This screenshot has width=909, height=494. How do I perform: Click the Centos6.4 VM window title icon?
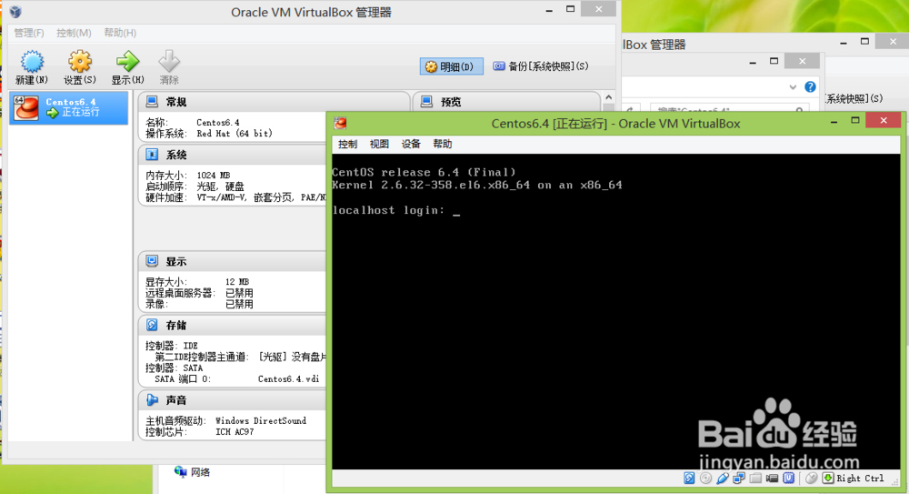(x=340, y=123)
